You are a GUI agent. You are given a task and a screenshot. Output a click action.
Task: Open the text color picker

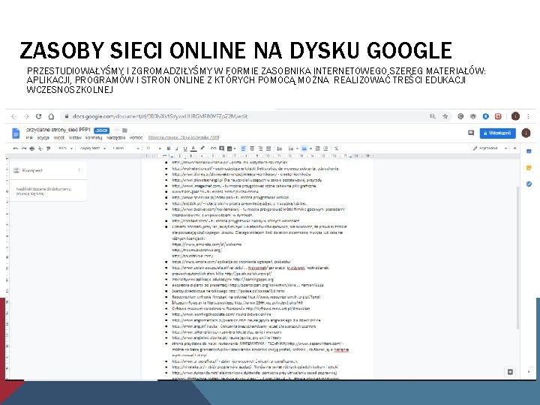[193, 148]
